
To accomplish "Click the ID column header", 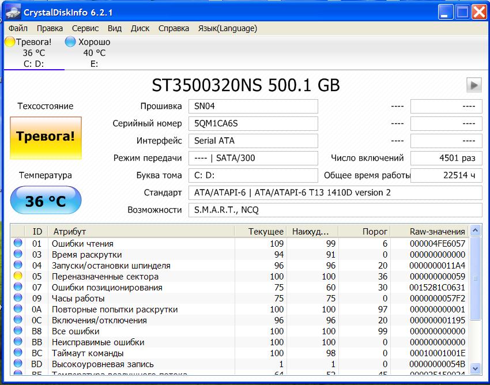I will (x=36, y=232).
